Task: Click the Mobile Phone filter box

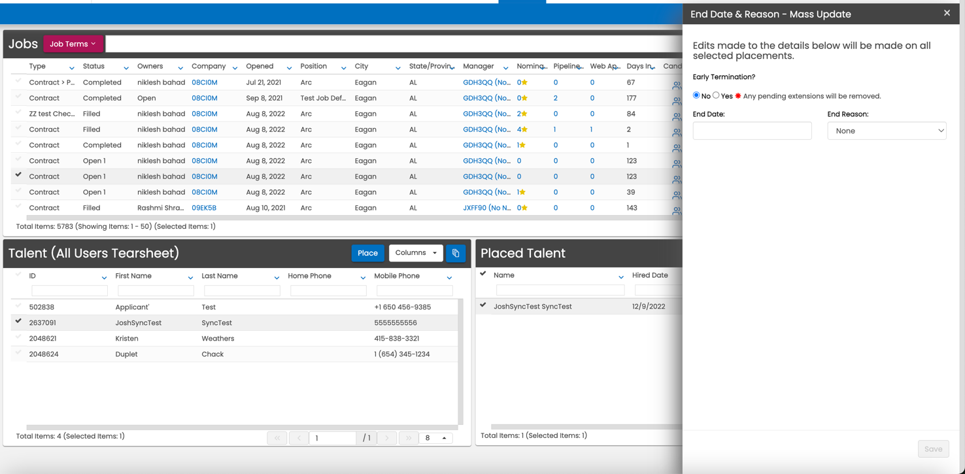Action: (x=415, y=291)
